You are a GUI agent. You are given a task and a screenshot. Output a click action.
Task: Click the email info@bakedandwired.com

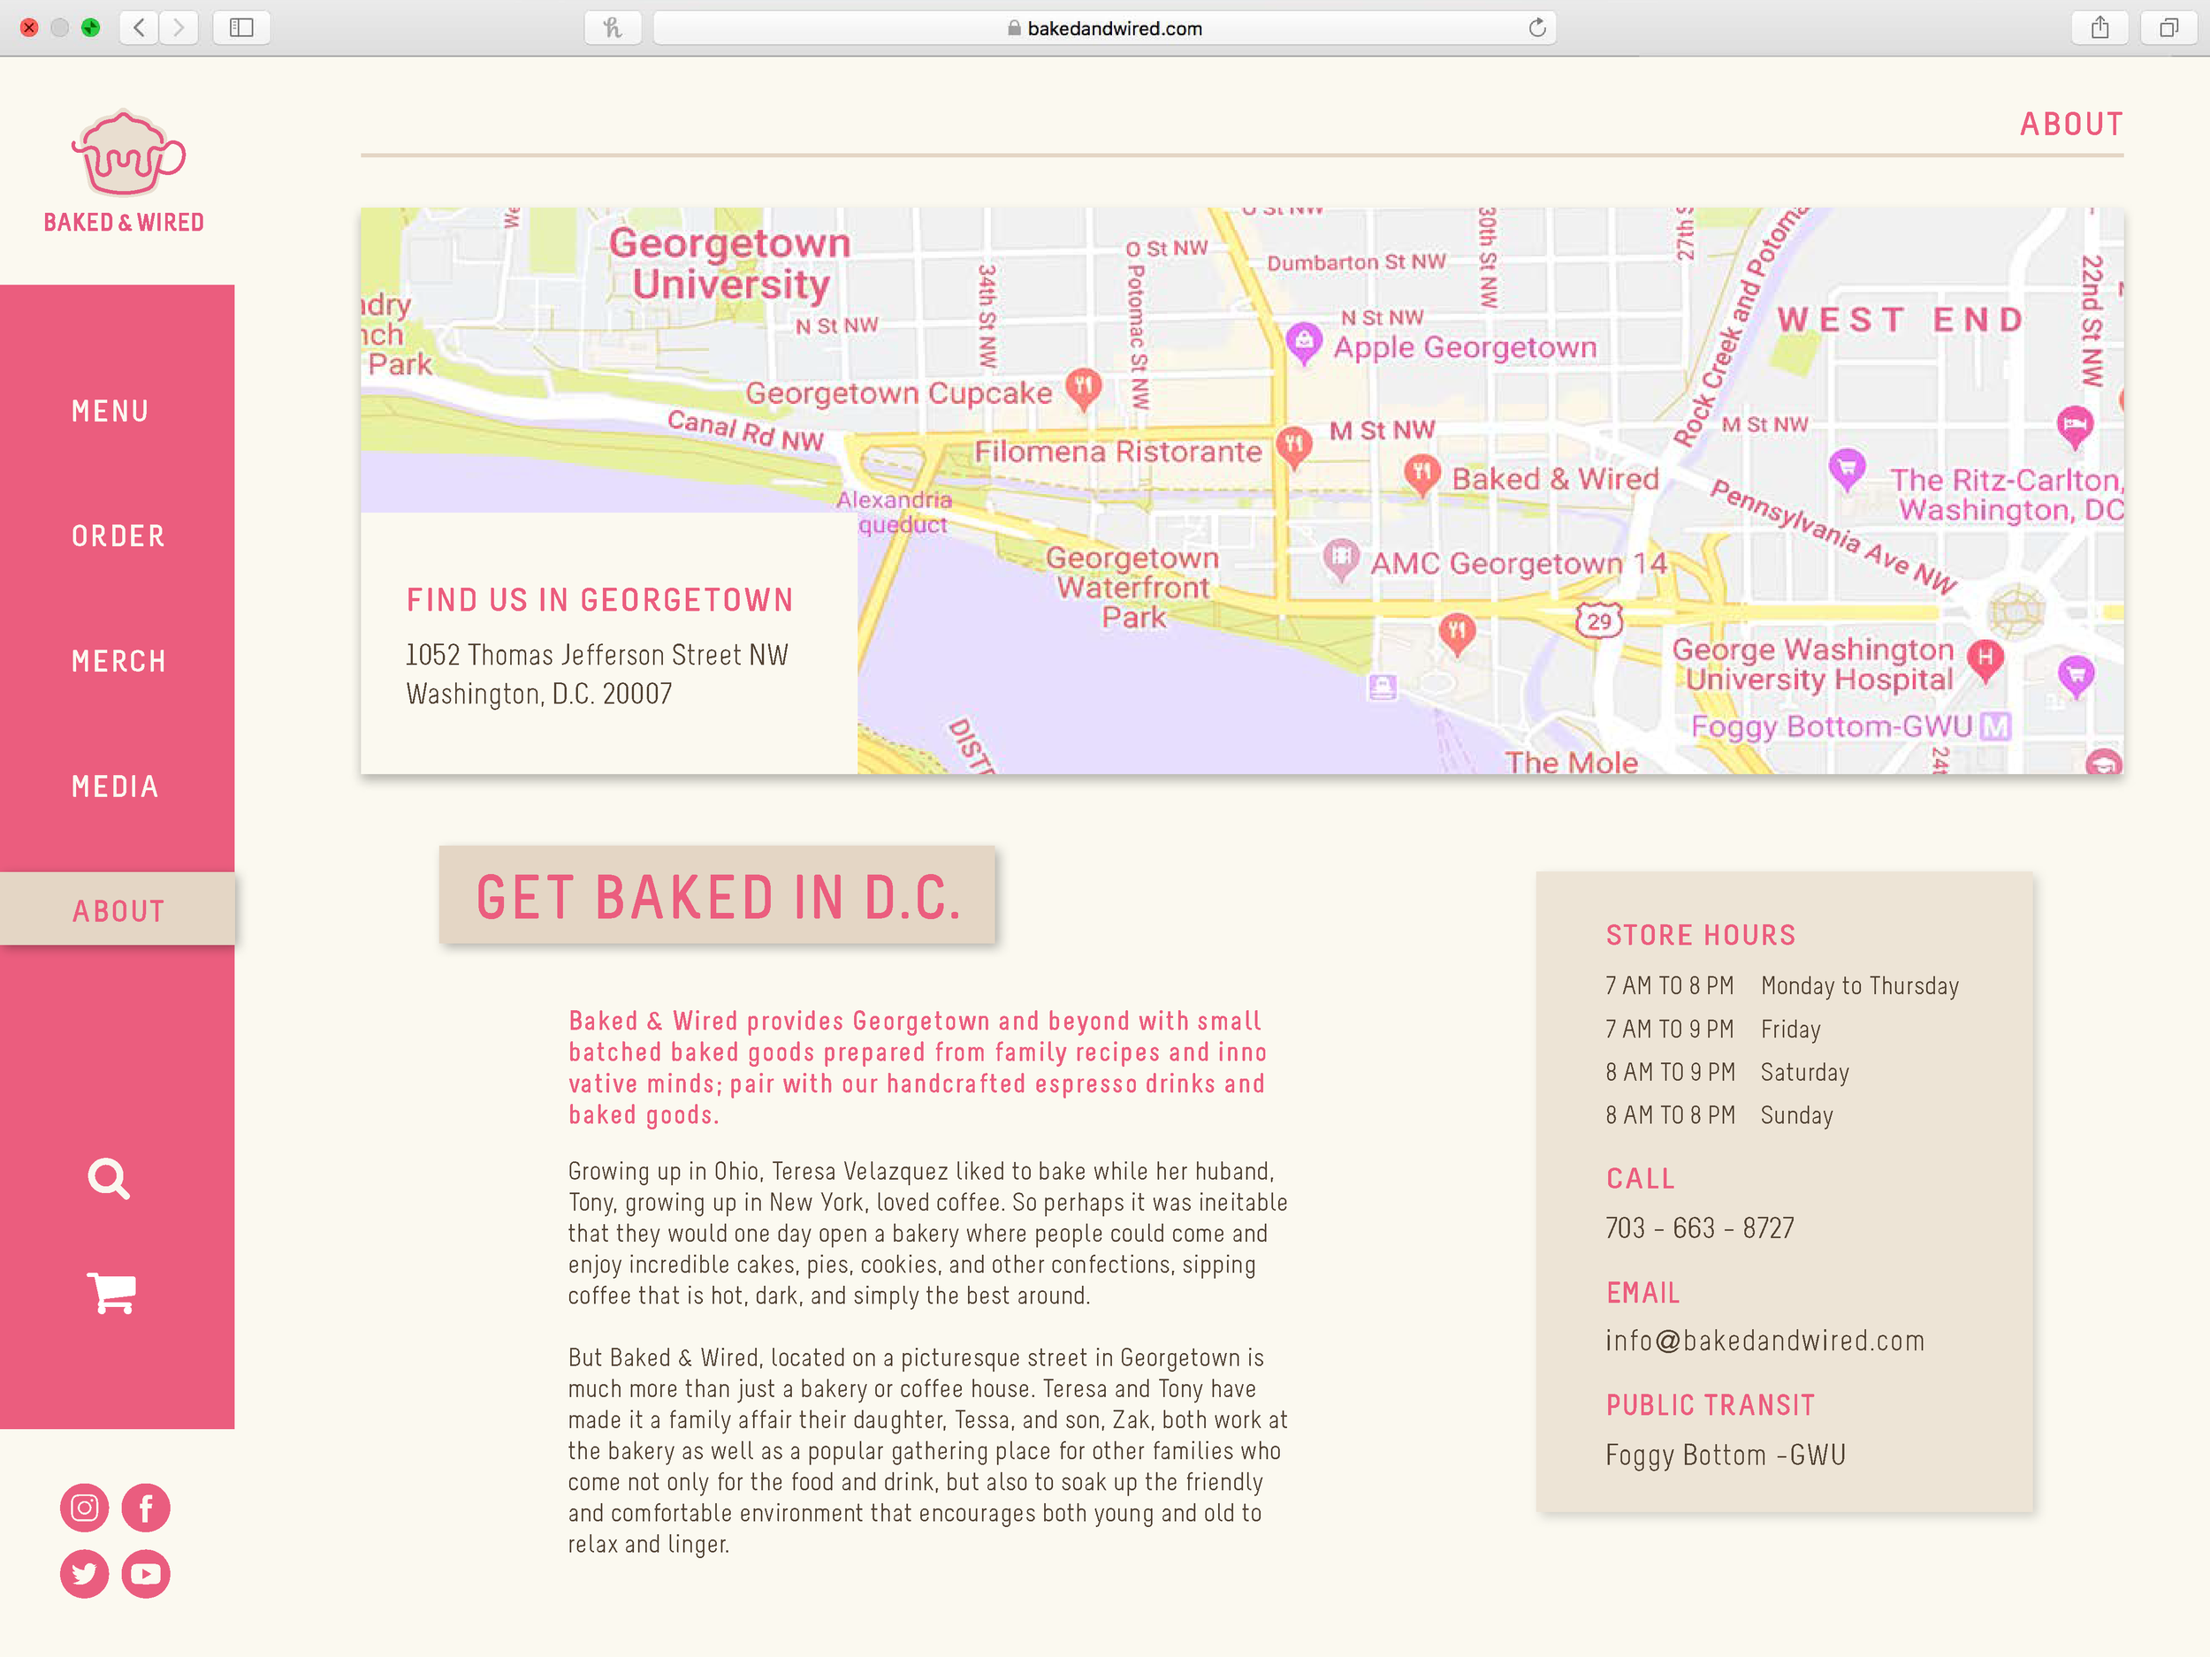1764,1341
